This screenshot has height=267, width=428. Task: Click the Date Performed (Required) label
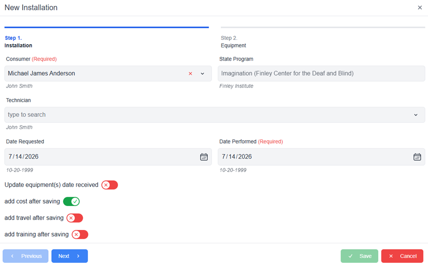(x=251, y=142)
